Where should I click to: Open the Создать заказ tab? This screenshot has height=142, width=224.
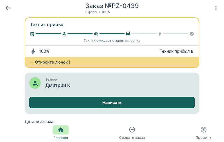coord(132,133)
